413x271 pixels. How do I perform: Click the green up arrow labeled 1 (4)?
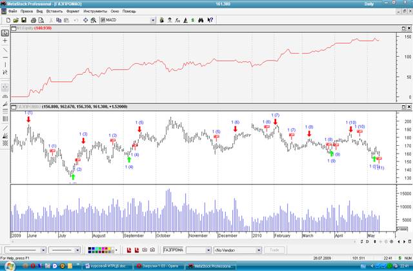pos(129,159)
